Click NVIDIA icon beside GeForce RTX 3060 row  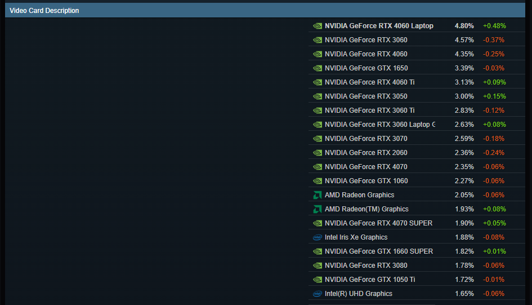click(318, 40)
